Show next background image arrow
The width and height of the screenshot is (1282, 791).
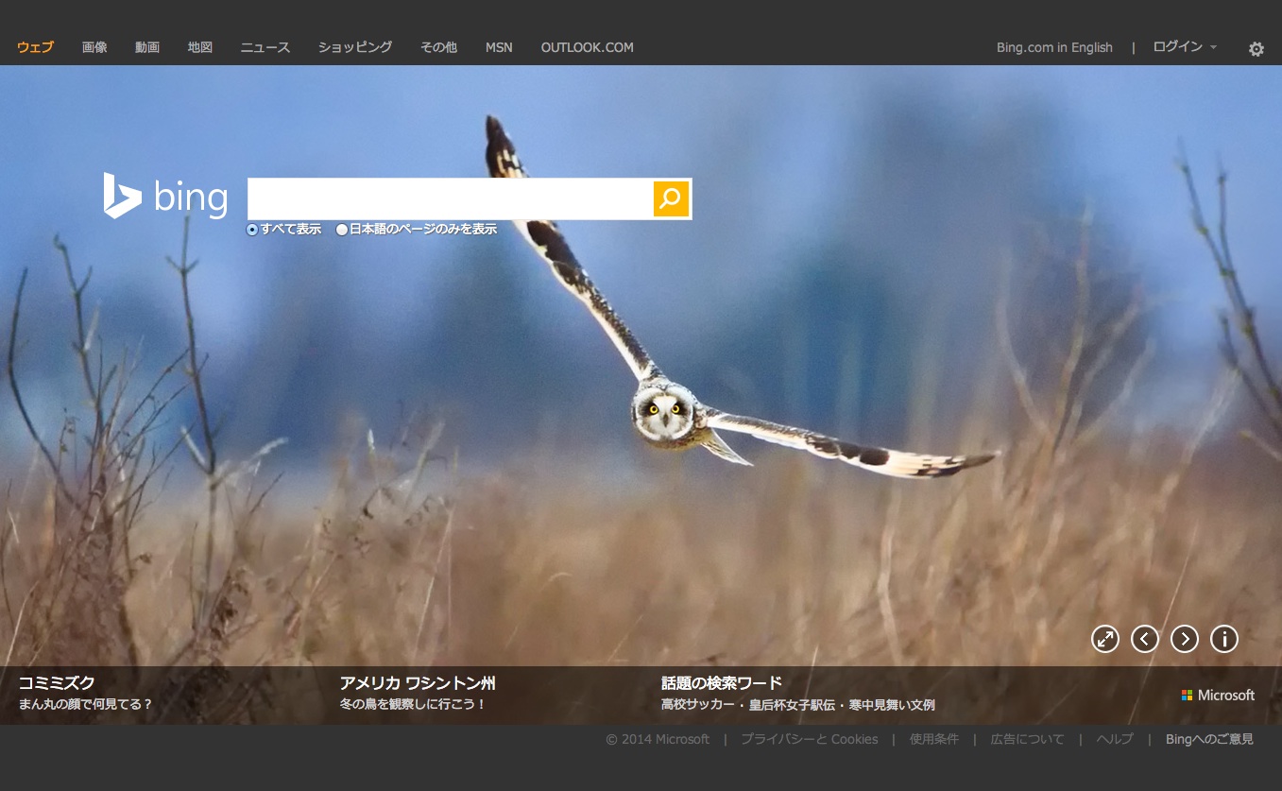pos(1184,640)
